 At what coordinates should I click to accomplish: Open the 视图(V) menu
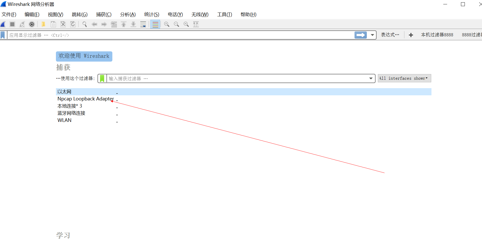tap(56, 15)
